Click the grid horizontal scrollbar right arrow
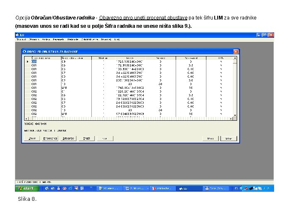 [231, 119]
